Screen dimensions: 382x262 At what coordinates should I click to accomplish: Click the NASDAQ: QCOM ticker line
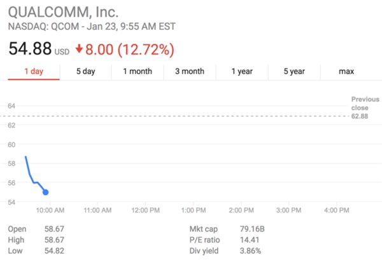point(92,26)
